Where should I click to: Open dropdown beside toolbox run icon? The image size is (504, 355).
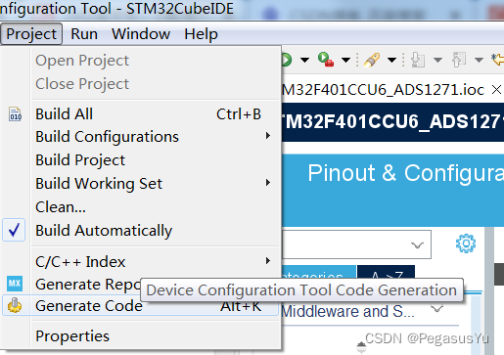tap(345, 60)
